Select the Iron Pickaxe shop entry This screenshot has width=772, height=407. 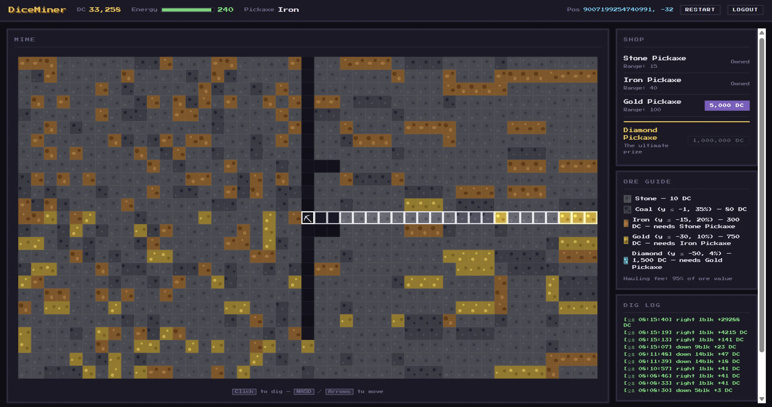(x=686, y=84)
